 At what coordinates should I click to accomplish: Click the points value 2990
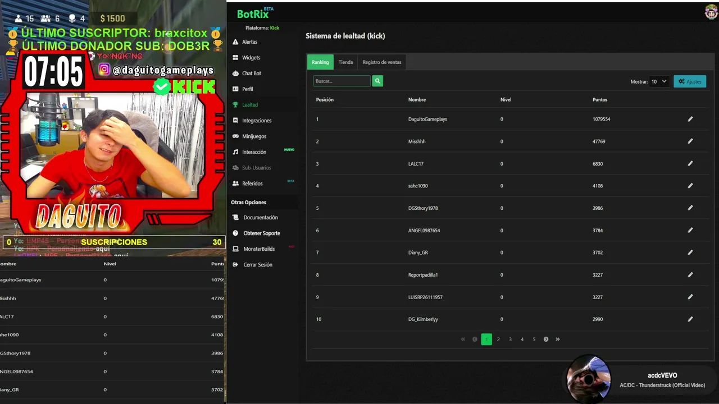coord(598,319)
